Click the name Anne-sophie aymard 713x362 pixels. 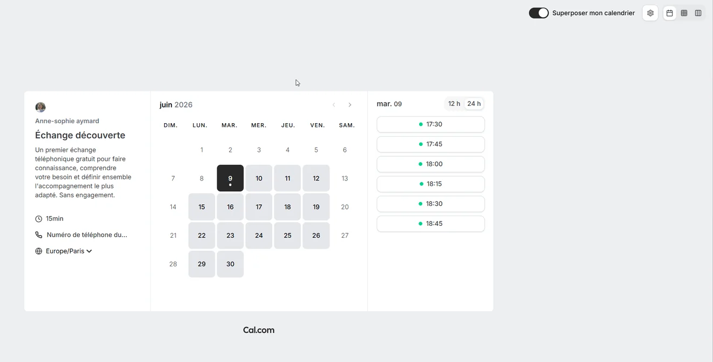67,121
